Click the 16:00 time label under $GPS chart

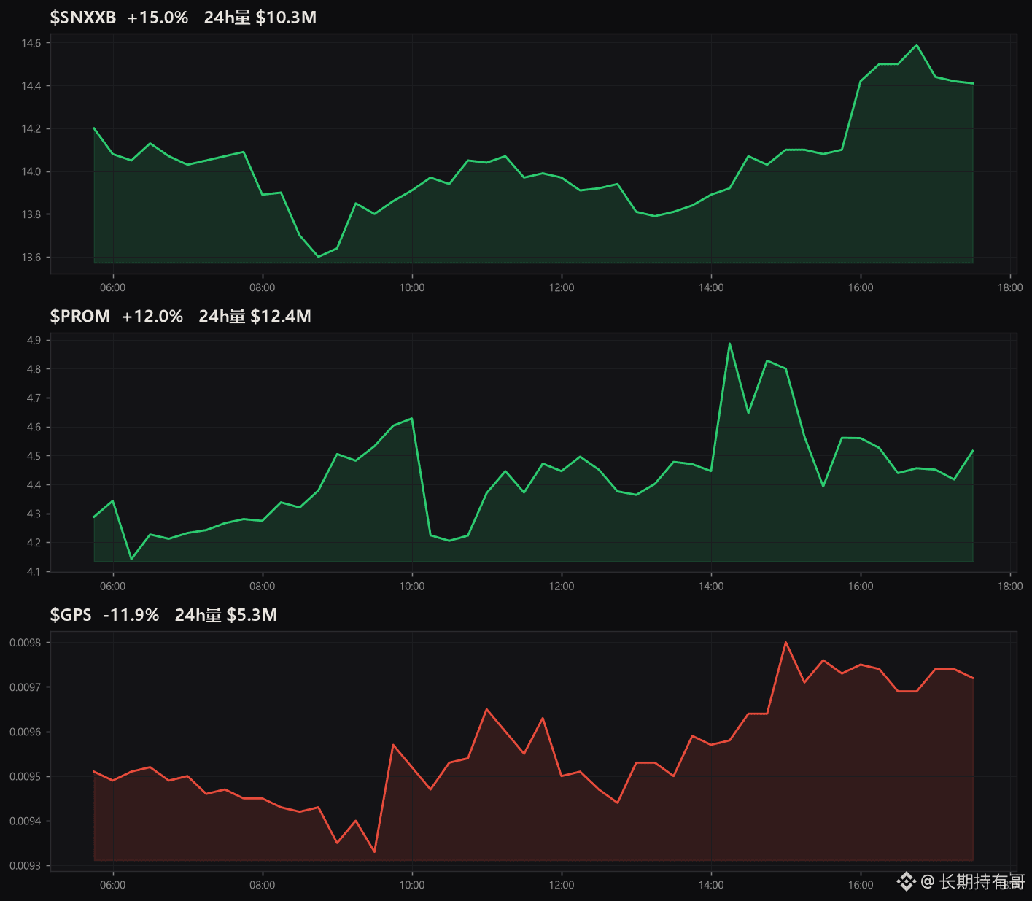coord(861,885)
